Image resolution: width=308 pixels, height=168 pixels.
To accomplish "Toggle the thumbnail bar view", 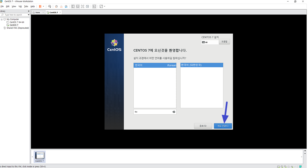I will coord(78,6).
